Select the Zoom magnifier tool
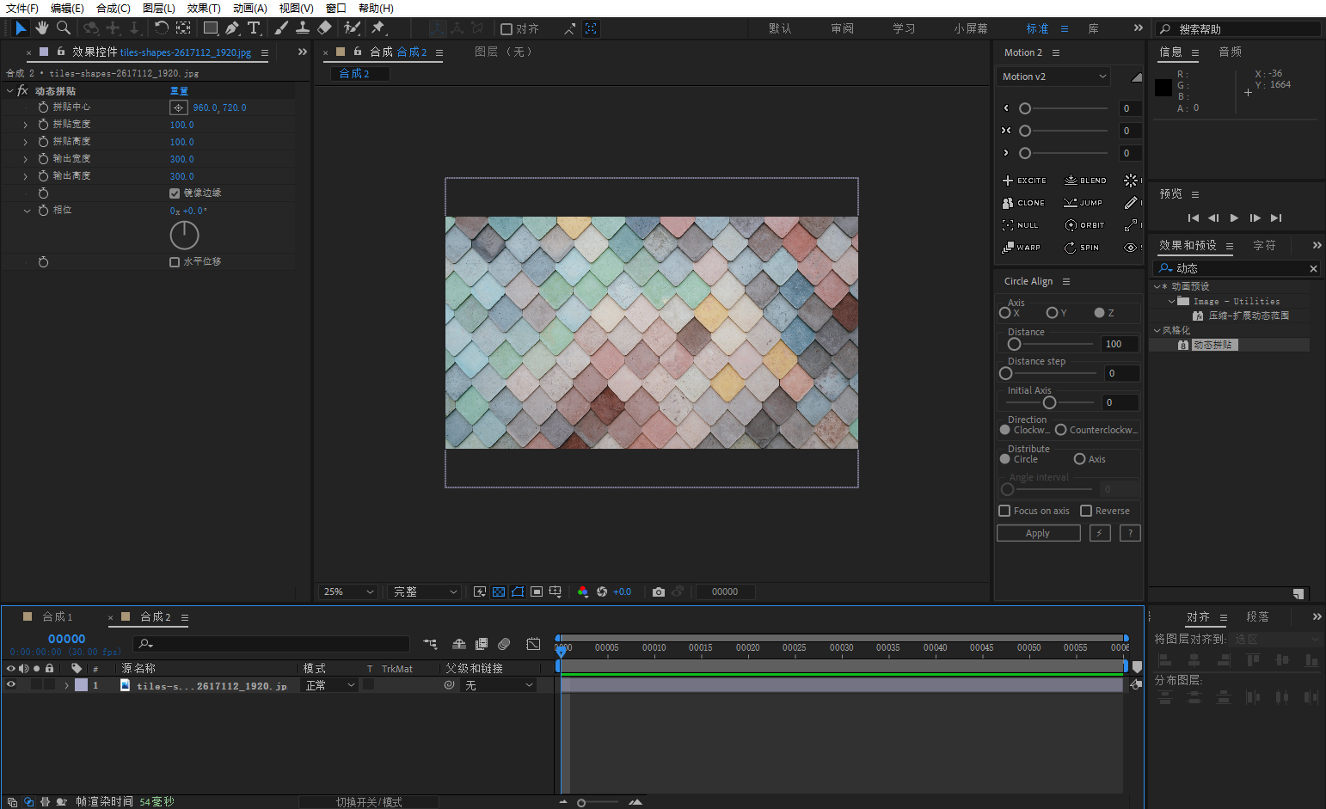The height and width of the screenshot is (809, 1326). (x=63, y=28)
